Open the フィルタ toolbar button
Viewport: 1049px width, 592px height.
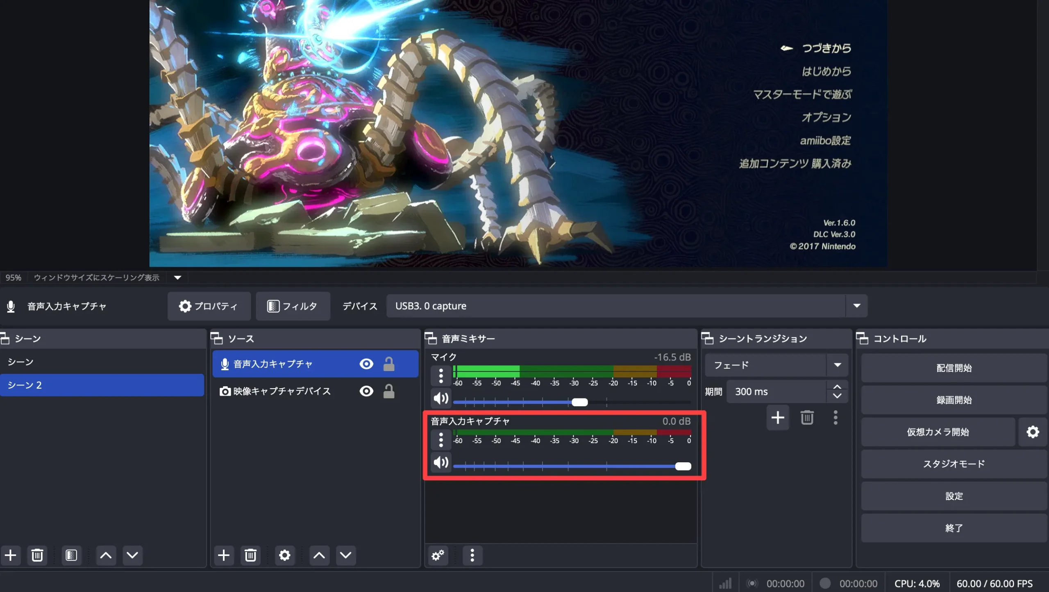pyautogui.click(x=293, y=306)
